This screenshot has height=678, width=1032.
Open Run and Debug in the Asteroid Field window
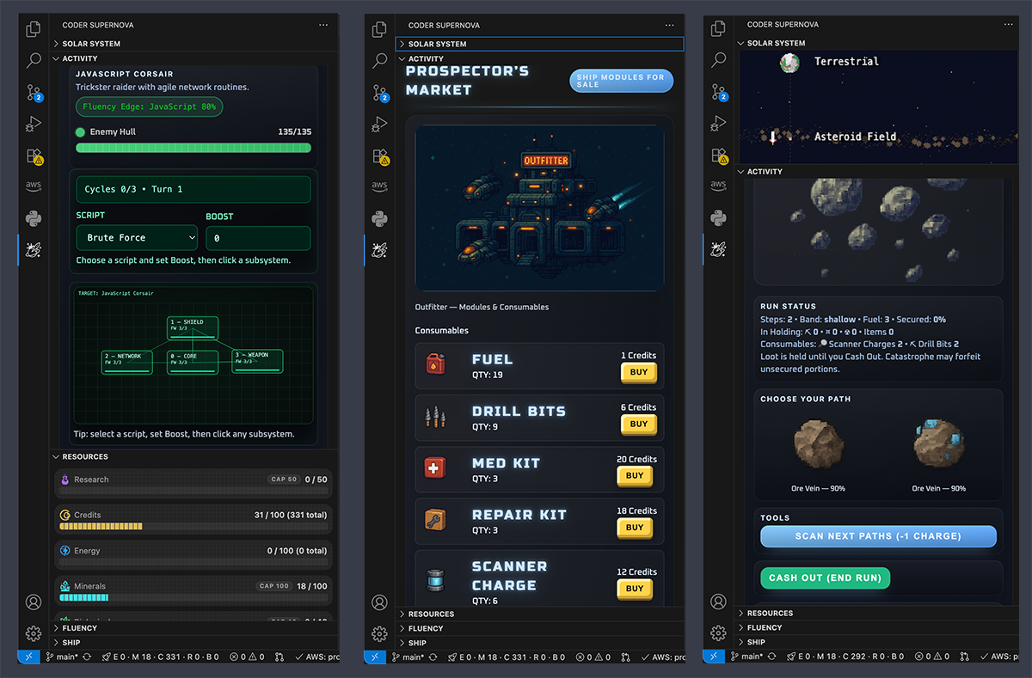tap(718, 125)
